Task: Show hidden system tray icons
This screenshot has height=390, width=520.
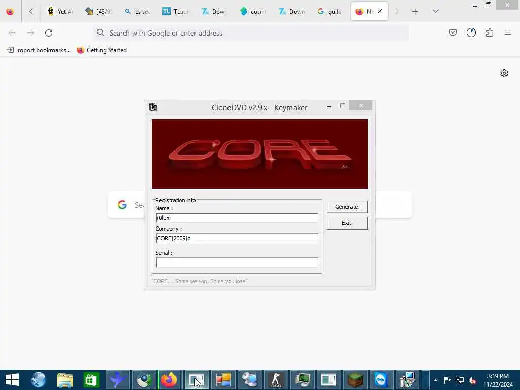Action: [435, 380]
